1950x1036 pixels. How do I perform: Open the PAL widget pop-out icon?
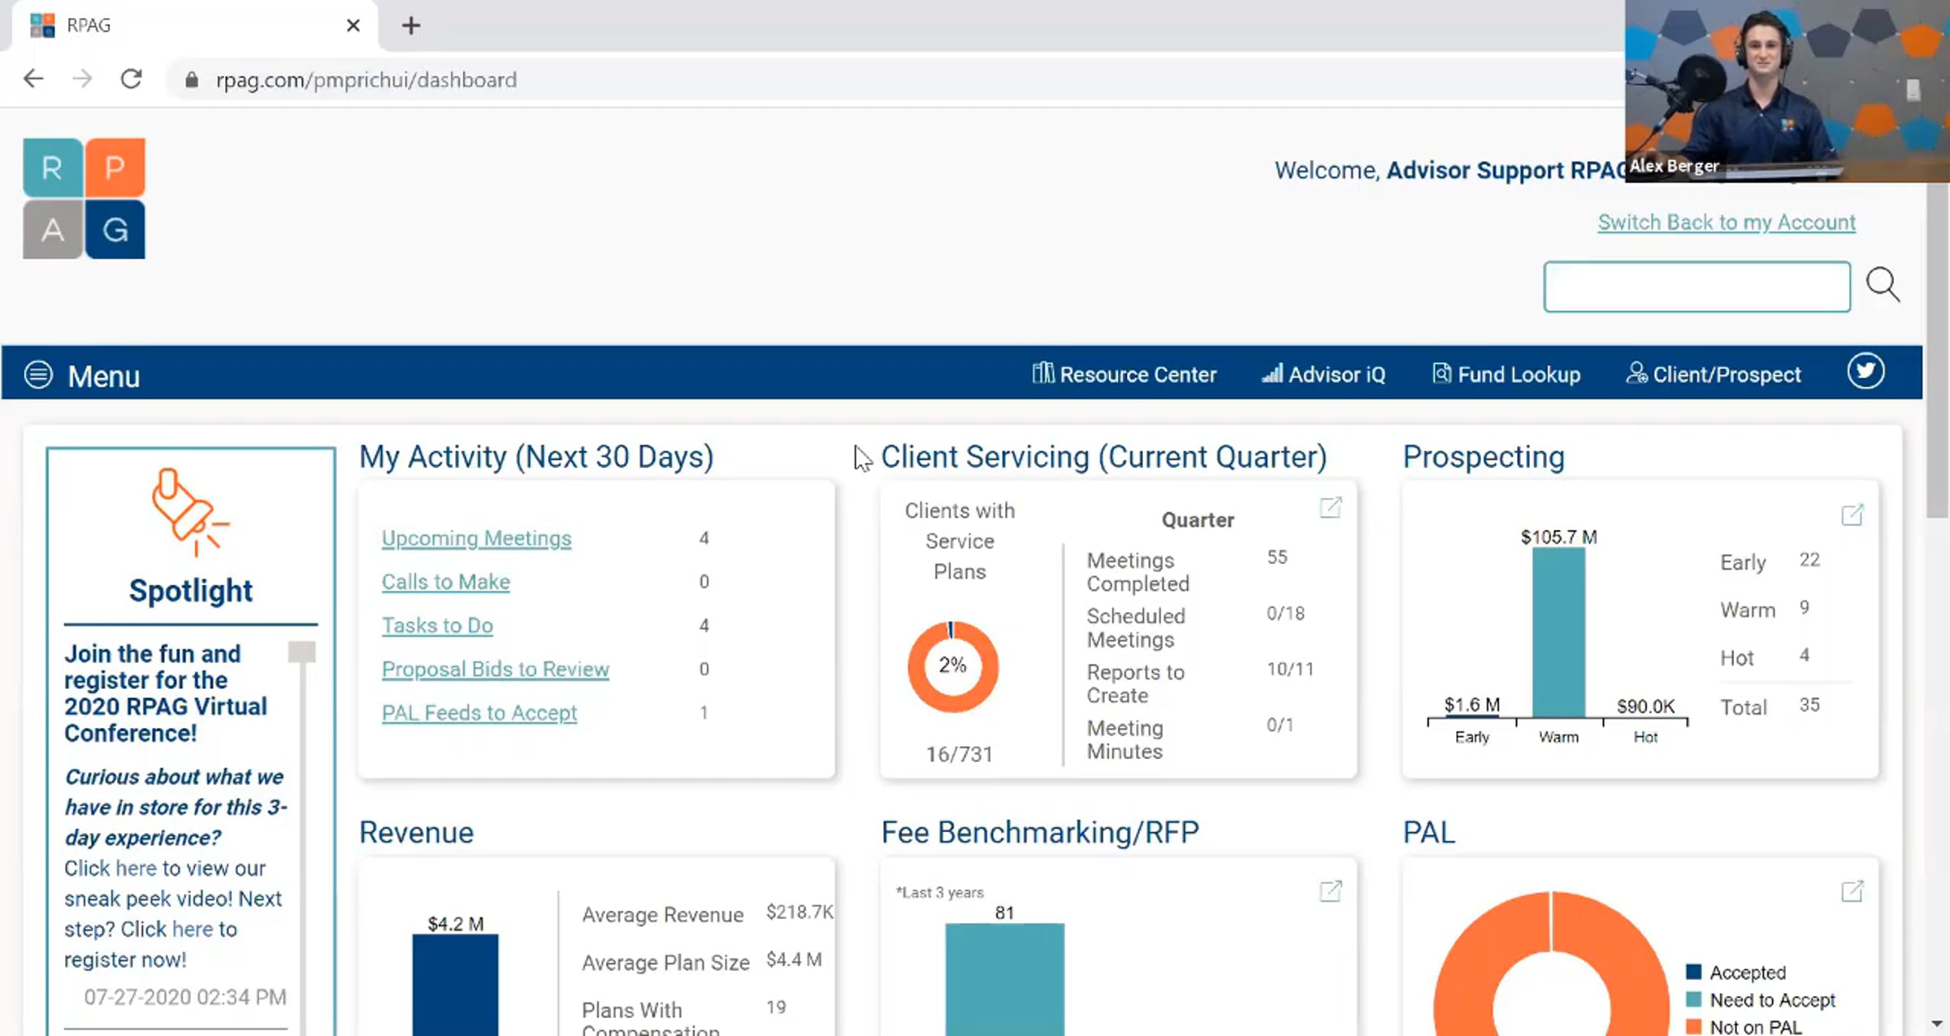pyautogui.click(x=1852, y=891)
